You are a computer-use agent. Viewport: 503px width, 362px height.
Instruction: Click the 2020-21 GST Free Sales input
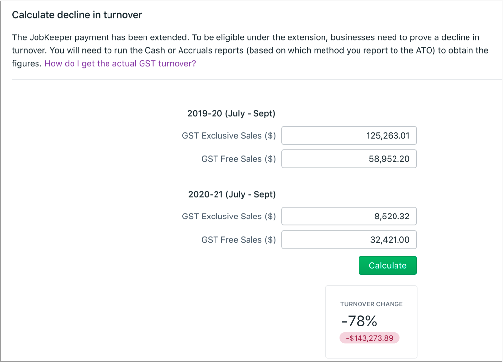[349, 240]
